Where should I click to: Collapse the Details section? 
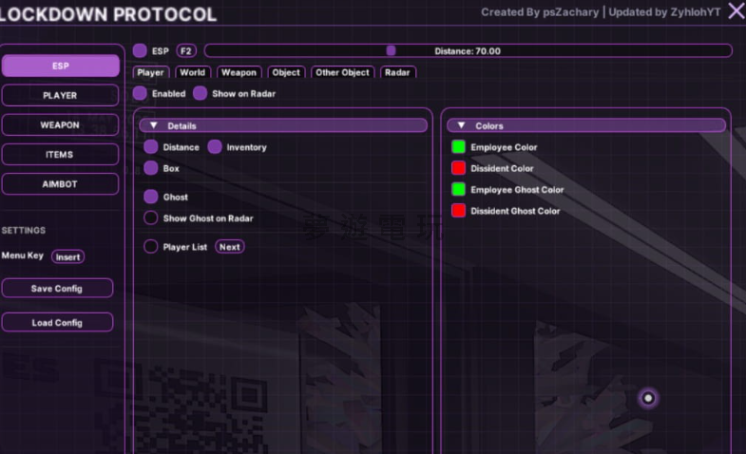coord(154,125)
